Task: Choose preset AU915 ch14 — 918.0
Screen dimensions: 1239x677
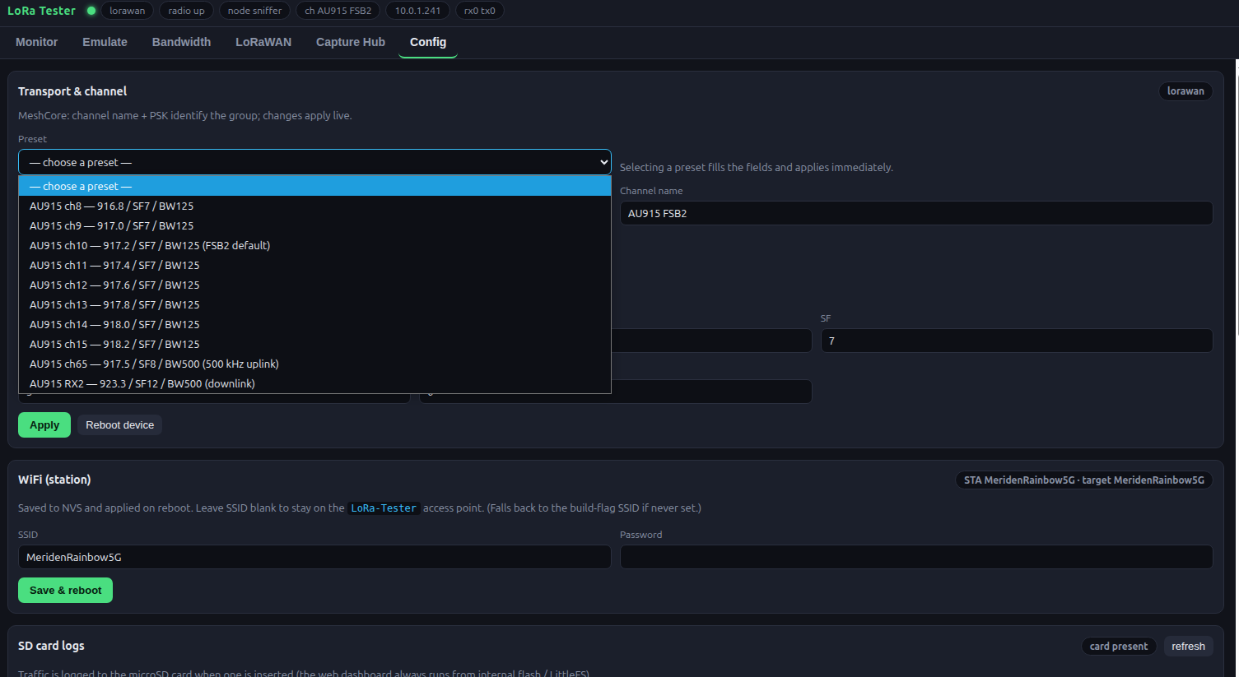Action: [x=314, y=324]
